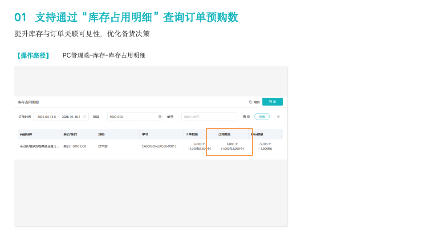Click the 6.000 个 value under 占用数量
Viewport: 427px width, 240px height.
(232, 144)
